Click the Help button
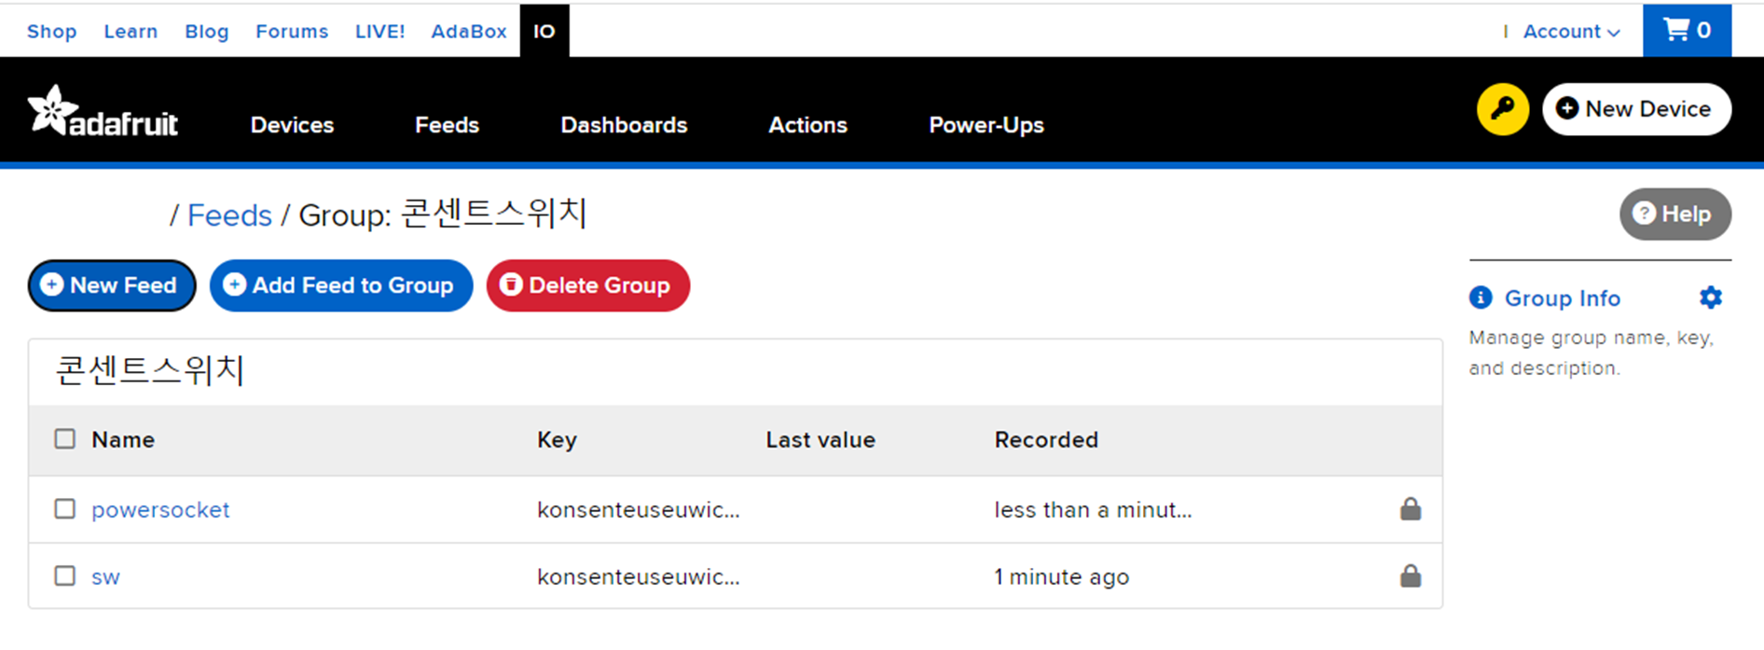The width and height of the screenshot is (1764, 650). click(1674, 214)
